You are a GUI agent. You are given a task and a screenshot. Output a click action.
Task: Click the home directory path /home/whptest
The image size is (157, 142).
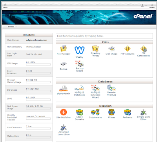click(33, 47)
